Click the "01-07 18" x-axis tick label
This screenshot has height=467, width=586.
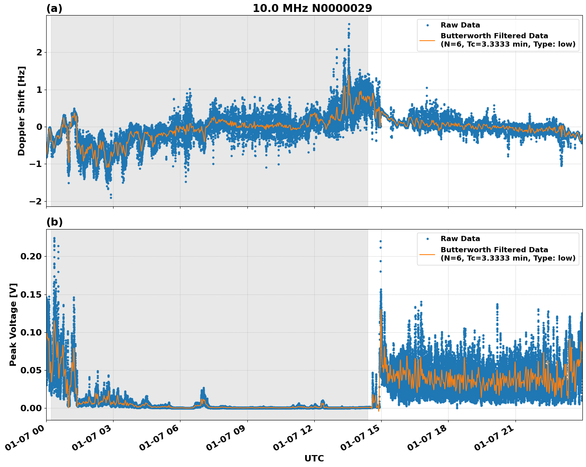click(x=427, y=438)
